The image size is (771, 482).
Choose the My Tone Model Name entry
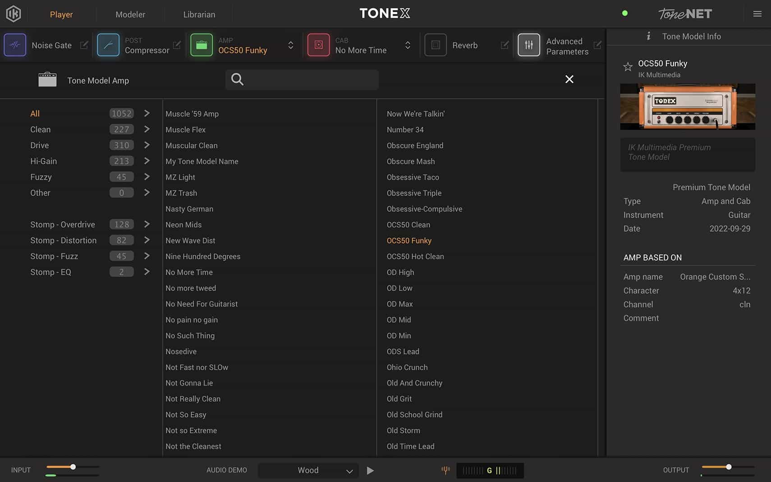click(202, 161)
